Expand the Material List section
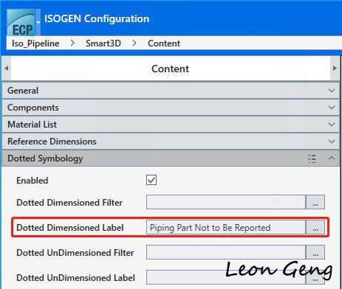This screenshot has width=342, height=289. click(171, 125)
